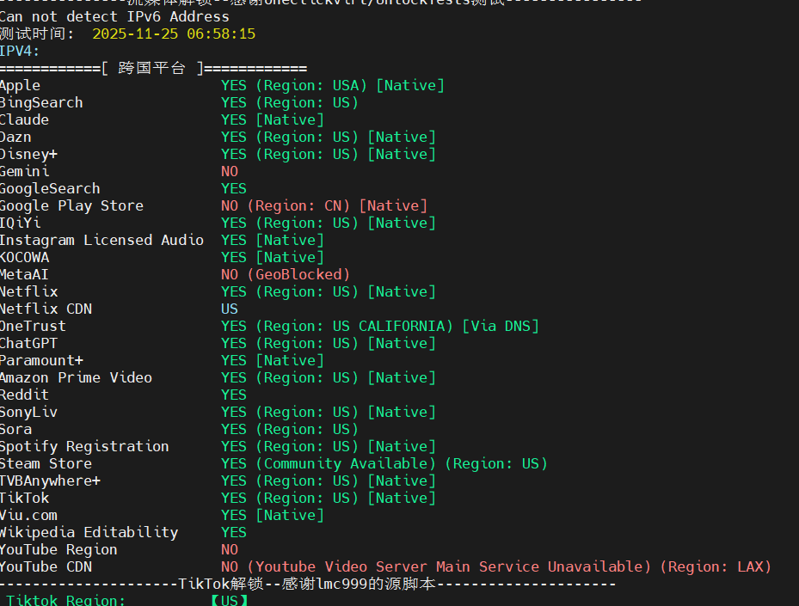Click the [Via DNS] tag on OneTrust row
The height and width of the screenshot is (606, 799).
[501, 327]
